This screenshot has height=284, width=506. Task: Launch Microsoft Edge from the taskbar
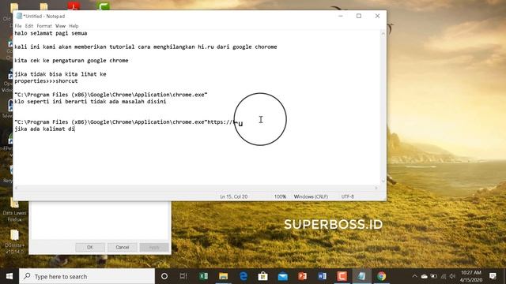pos(244,276)
